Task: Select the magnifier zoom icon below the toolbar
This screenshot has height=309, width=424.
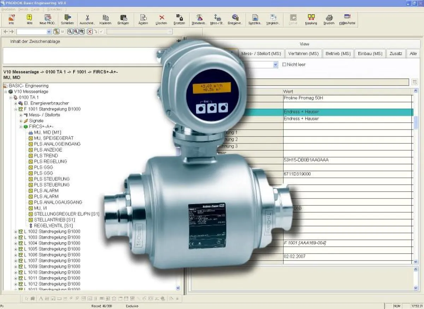Action: pyautogui.click(x=70, y=31)
